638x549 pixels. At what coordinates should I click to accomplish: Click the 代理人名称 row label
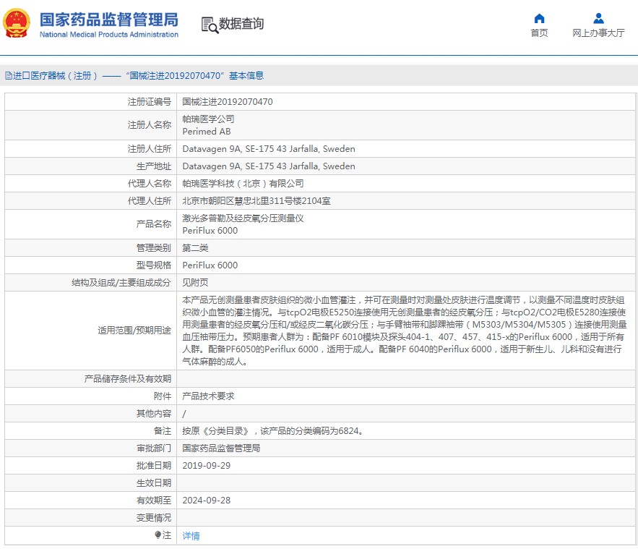[x=150, y=184]
